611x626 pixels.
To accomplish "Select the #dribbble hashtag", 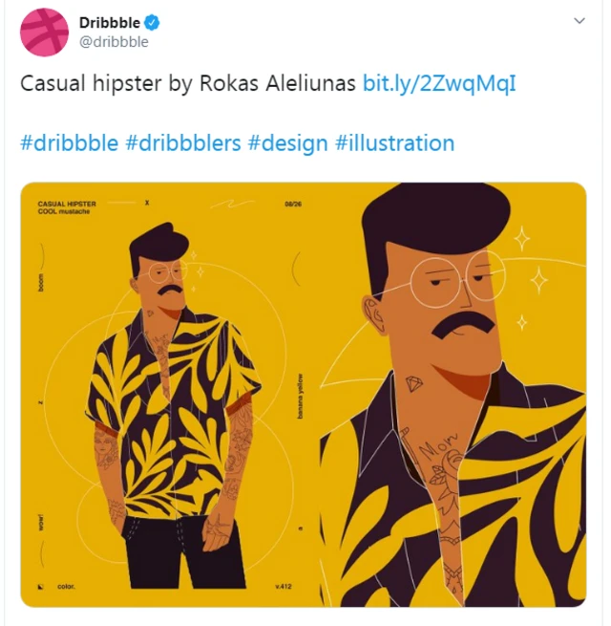I will click(x=69, y=143).
